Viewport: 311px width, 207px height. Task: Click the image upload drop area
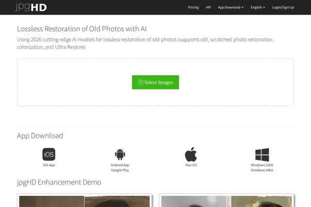(155, 82)
